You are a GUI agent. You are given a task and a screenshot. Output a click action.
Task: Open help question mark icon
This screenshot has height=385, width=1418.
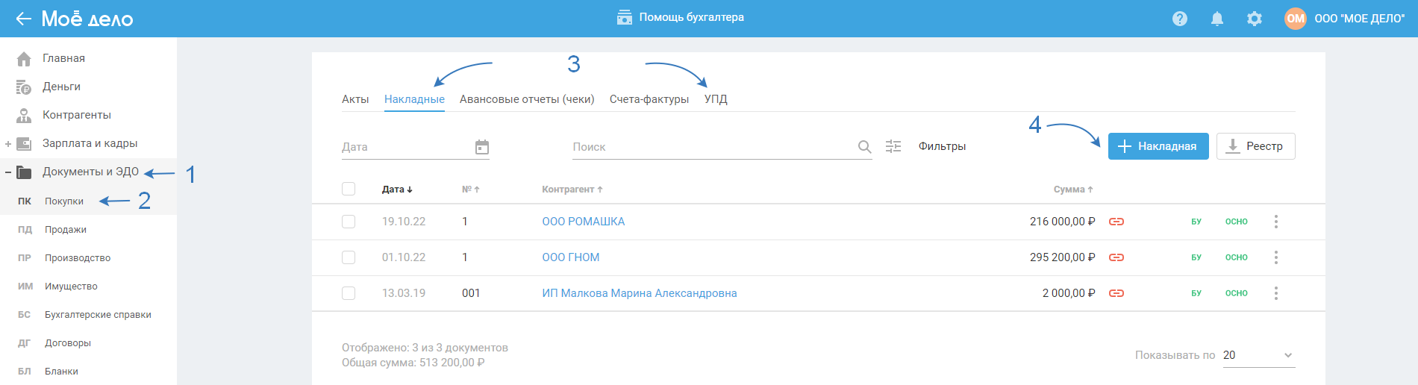coord(1180,19)
